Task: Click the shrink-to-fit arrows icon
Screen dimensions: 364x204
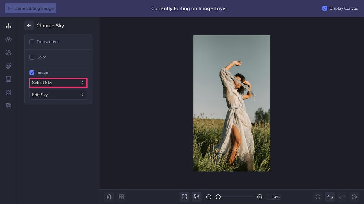Action: 196,197
